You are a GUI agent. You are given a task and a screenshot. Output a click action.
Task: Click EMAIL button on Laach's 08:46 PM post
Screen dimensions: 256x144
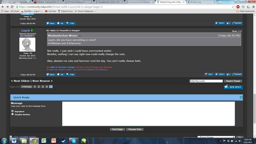51,75
